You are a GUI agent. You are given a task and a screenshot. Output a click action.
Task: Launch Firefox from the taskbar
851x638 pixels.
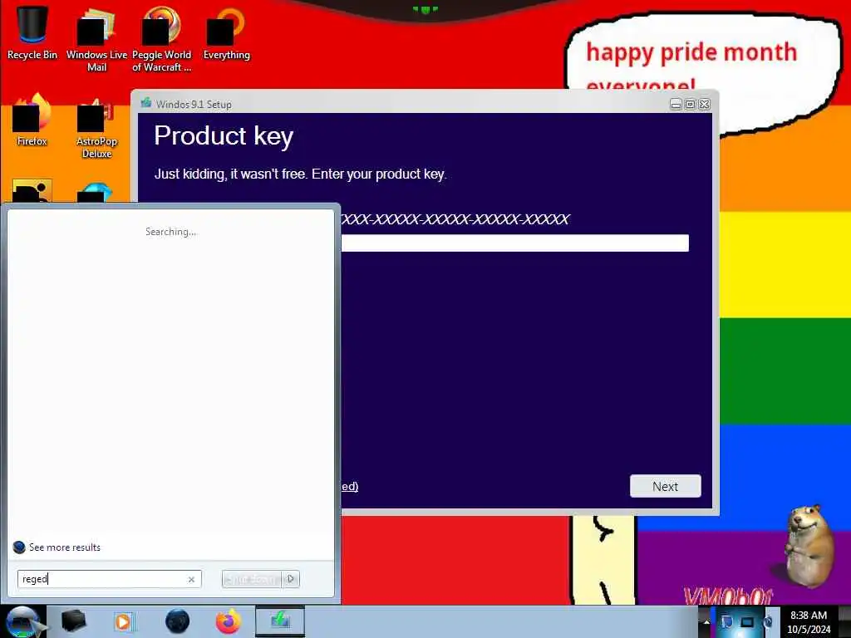click(228, 621)
